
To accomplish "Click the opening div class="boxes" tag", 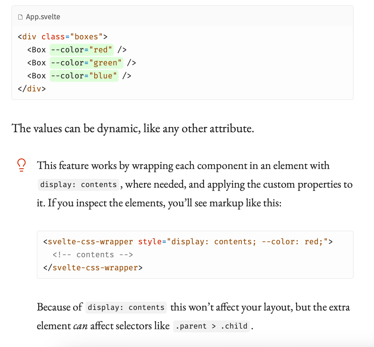I will (62, 37).
